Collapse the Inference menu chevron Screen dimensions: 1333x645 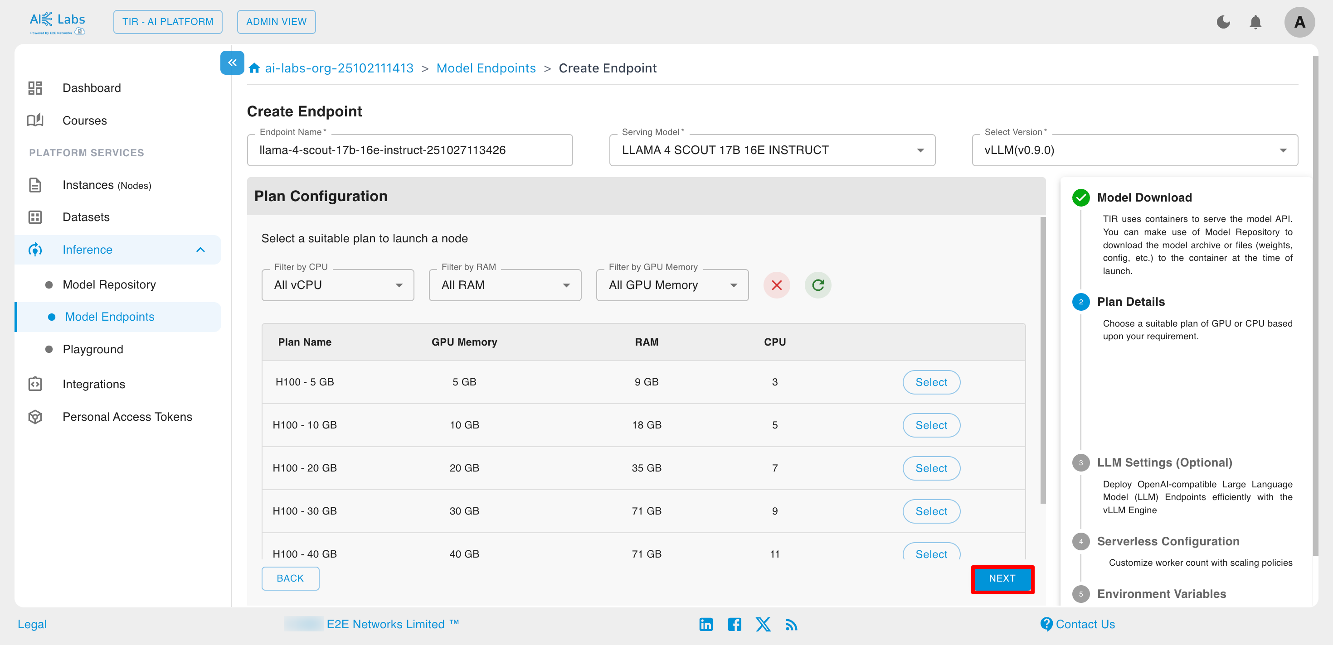pos(201,250)
